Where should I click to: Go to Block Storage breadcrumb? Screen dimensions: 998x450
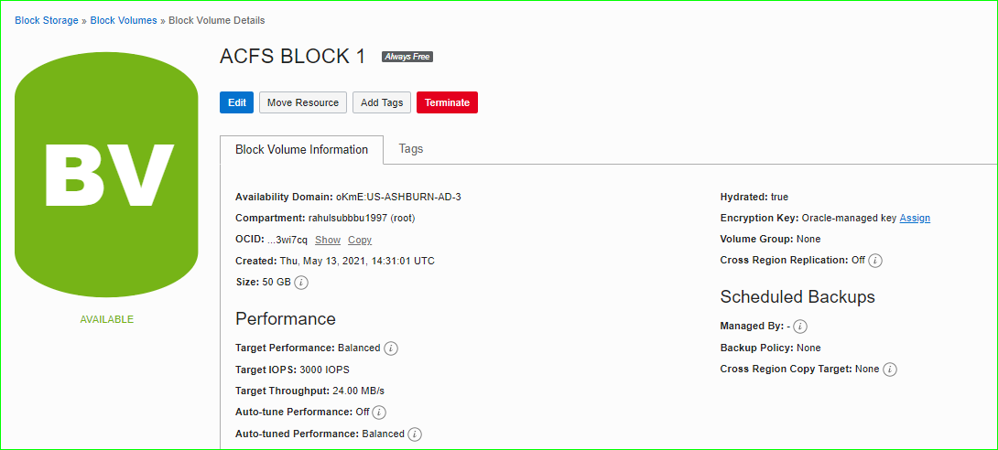[x=47, y=20]
